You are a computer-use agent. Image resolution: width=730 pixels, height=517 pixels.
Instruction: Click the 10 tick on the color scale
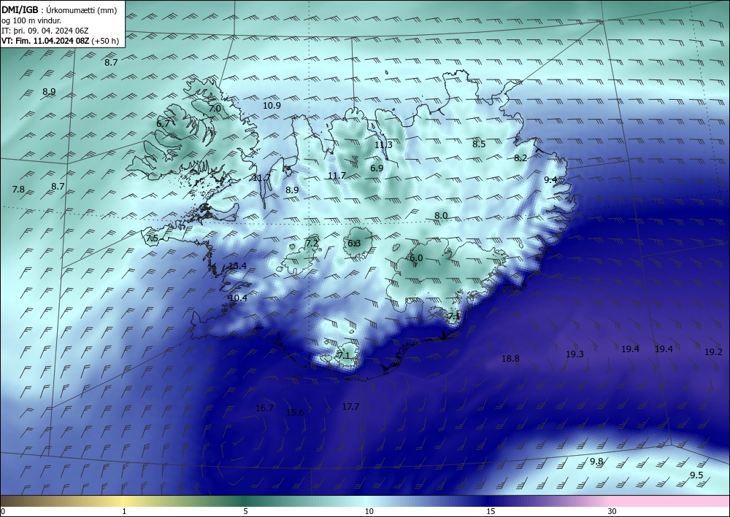point(369,511)
